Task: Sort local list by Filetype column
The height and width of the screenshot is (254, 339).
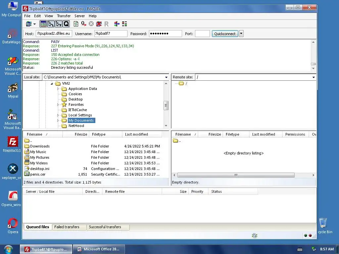Action: pyautogui.click(x=106, y=134)
